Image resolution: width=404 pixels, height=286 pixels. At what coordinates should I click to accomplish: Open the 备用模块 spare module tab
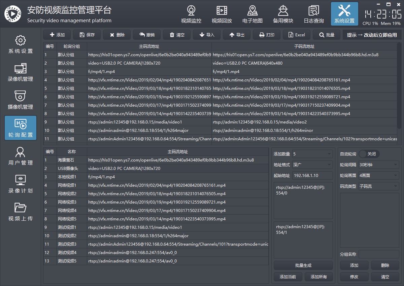point(283,14)
